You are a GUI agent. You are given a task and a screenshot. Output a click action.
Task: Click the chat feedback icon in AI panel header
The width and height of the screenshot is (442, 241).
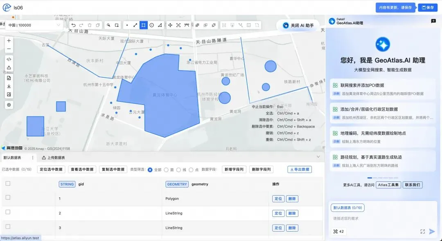pyautogui.click(x=433, y=21)
